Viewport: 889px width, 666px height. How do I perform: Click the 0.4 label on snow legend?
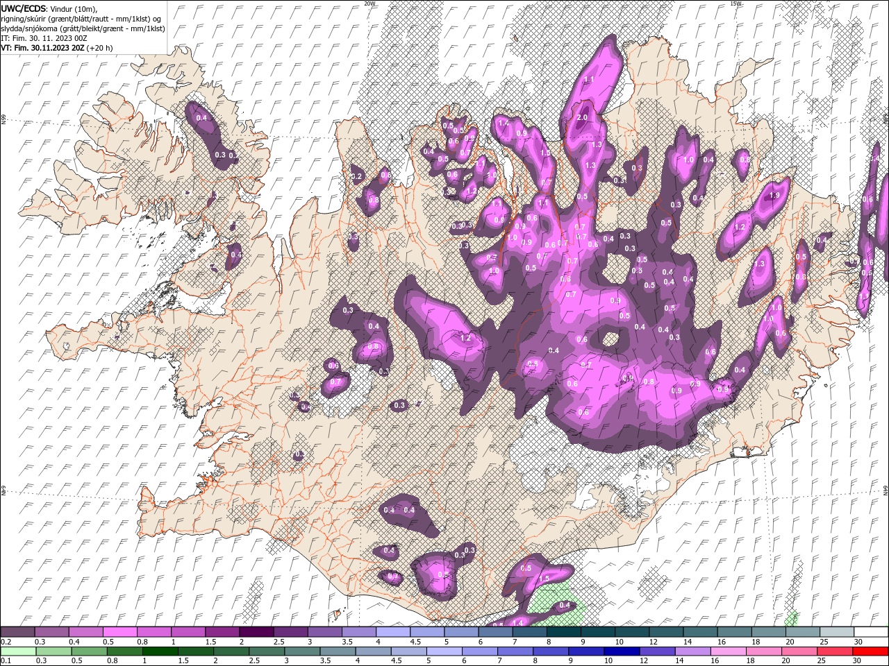74,642
